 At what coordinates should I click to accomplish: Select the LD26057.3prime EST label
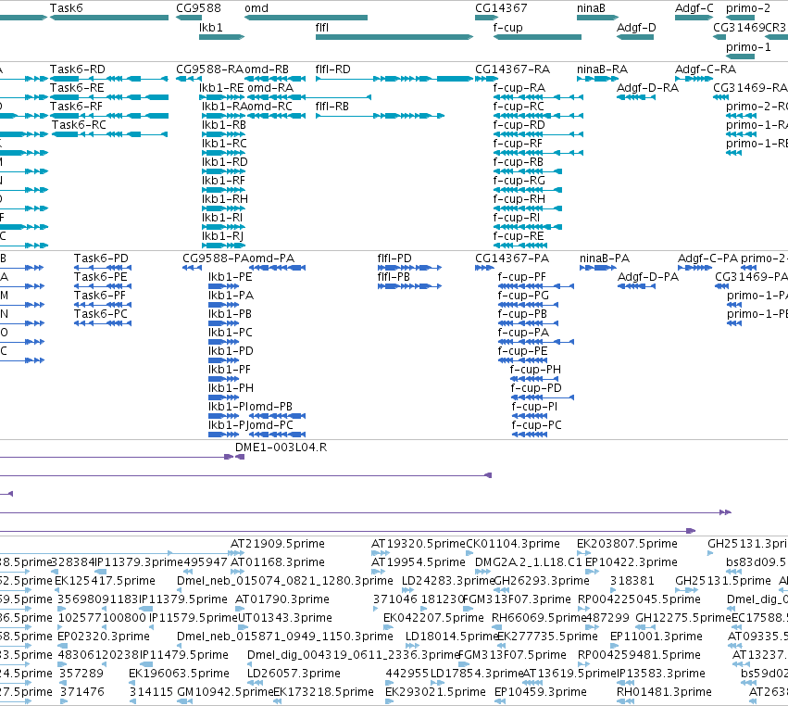pos(294,674)
